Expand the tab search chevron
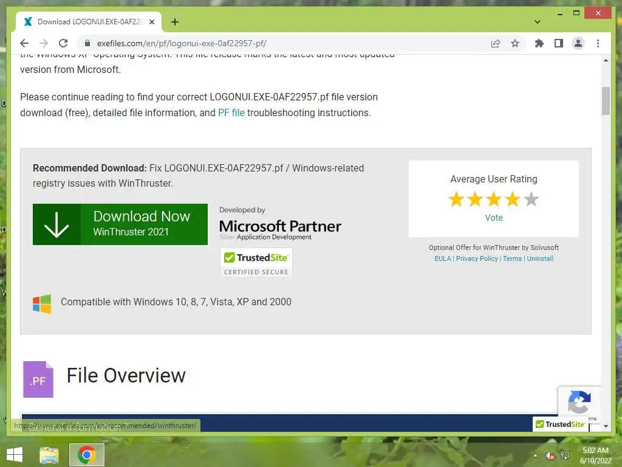 coord(537,22)
